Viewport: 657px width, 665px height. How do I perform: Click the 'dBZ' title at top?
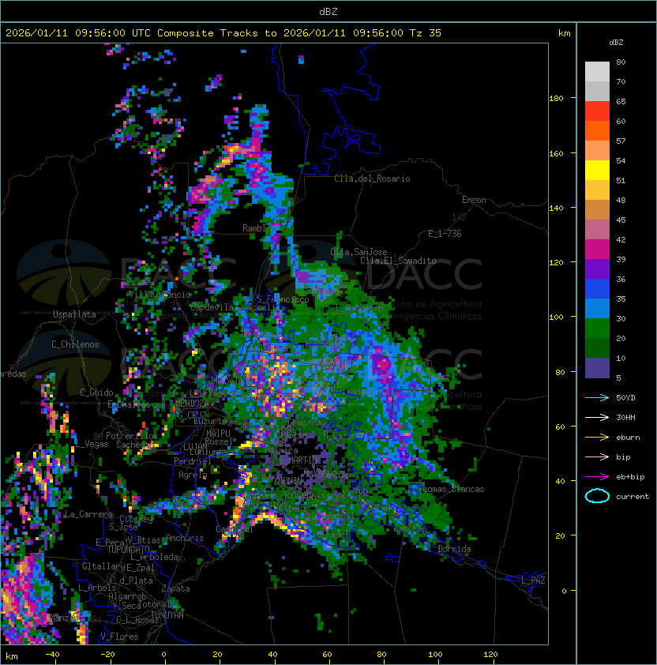(x=328, y=11)
